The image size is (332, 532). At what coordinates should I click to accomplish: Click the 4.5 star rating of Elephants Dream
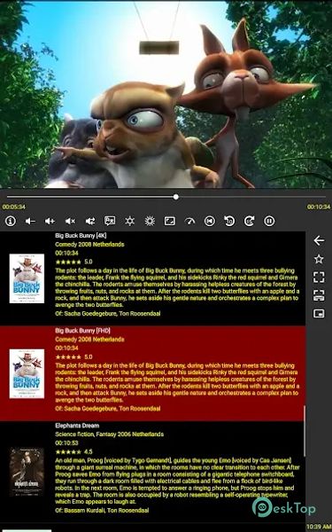pyautogui.click(x=73, y=451)
